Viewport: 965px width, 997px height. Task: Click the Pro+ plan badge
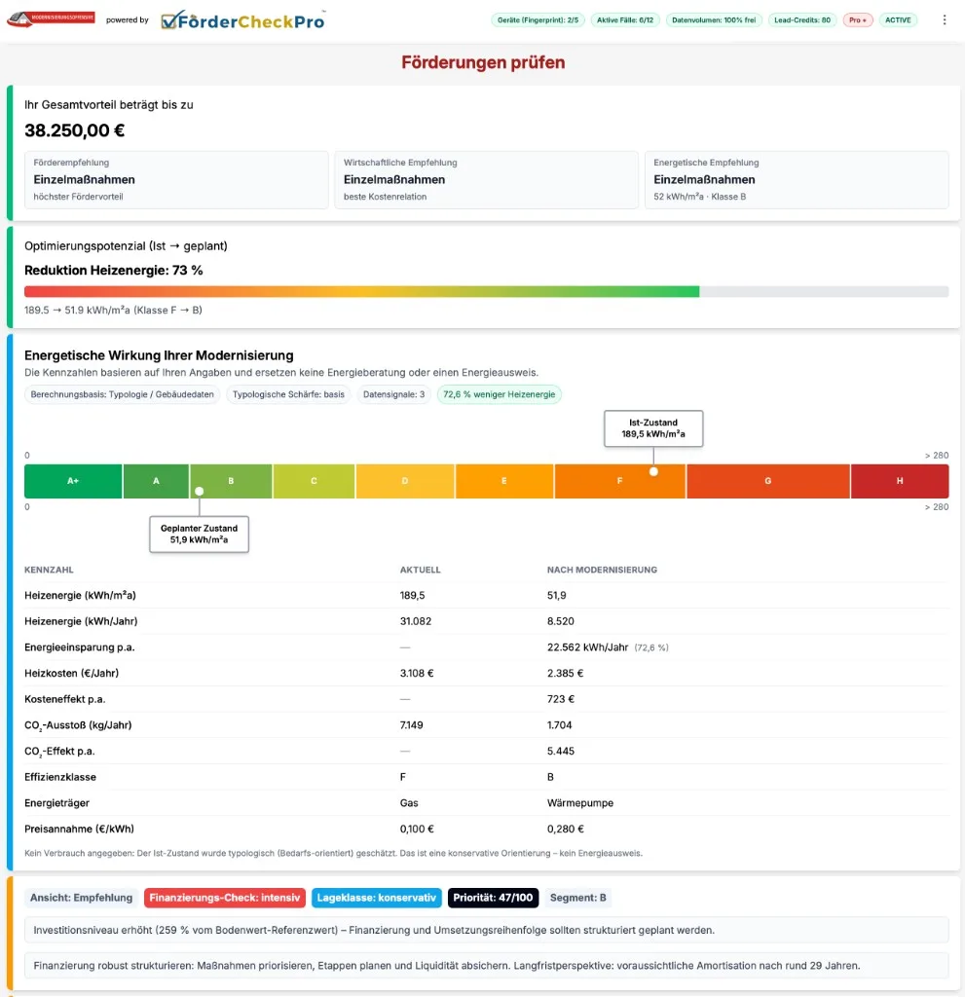click(858, 20)
